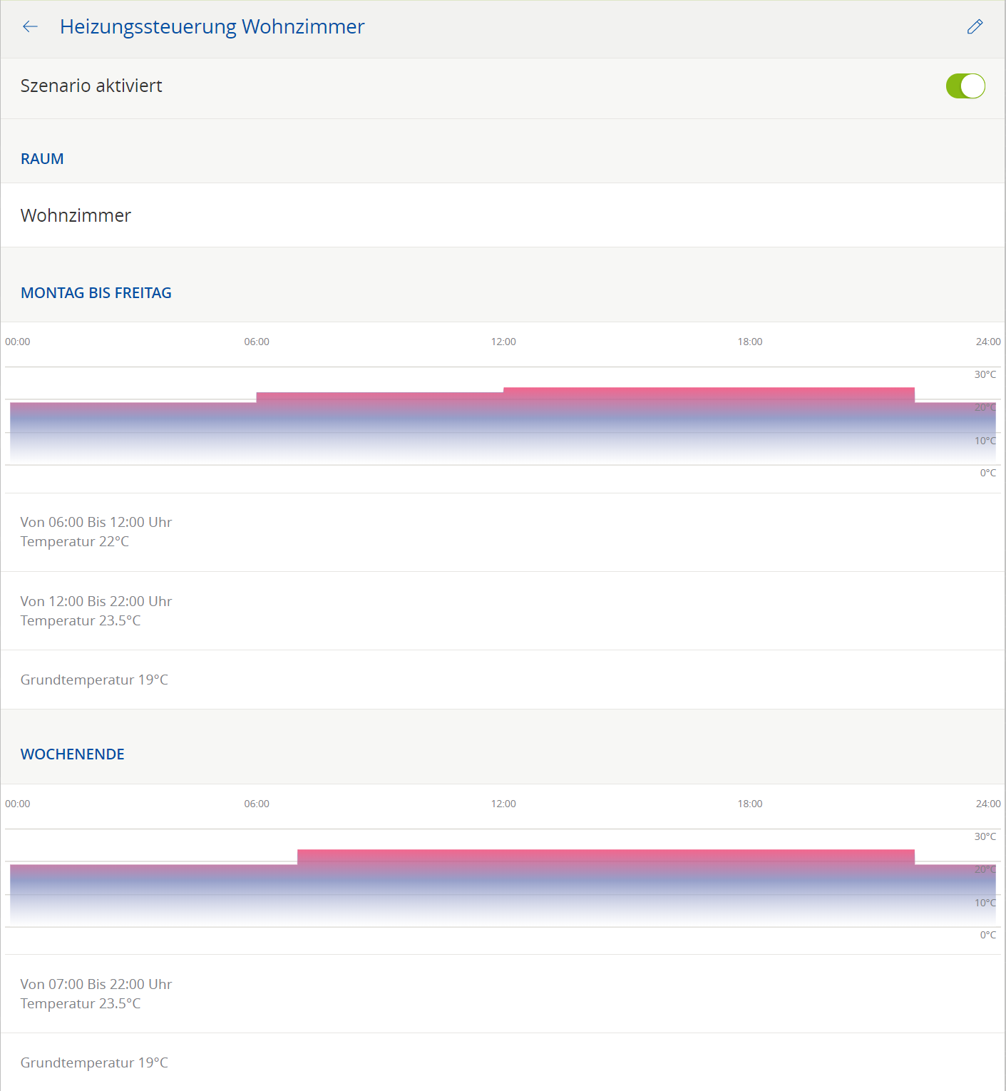1006x1091 pixels.
Task: Click the 30°C axis label on weekend chart
Action: click(985, 837)
